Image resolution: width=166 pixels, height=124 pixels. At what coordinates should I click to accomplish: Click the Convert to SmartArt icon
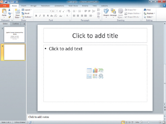point(98,17)
